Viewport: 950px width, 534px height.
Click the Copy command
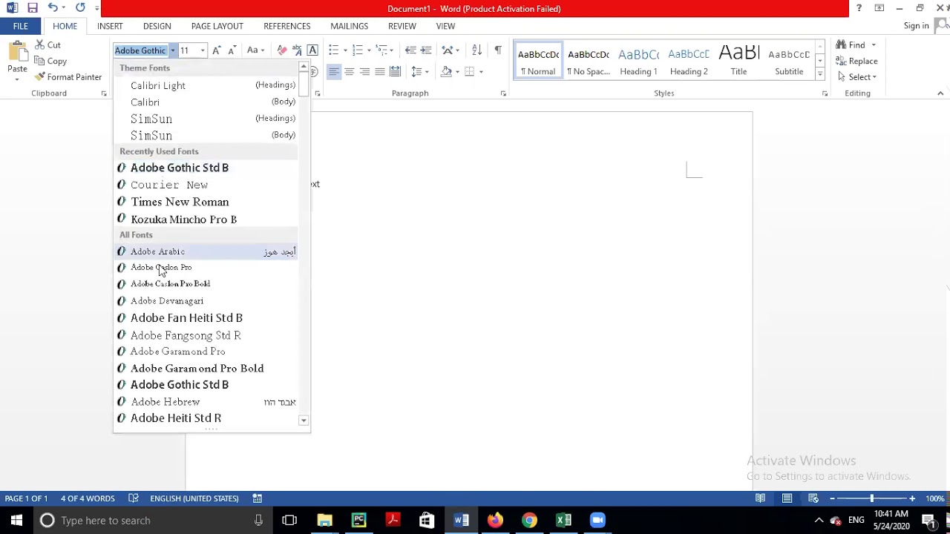(x=50, y=62)
